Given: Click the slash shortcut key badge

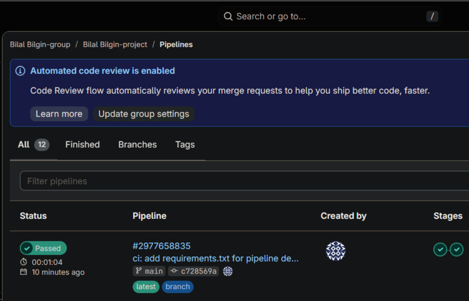Looking at the screenshot, I should point(432,16).
